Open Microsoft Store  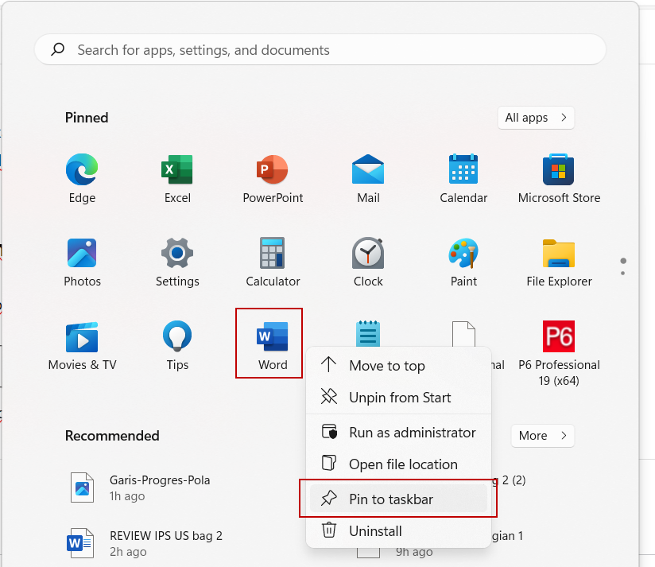pyautogui.click(x=559, y=178)
